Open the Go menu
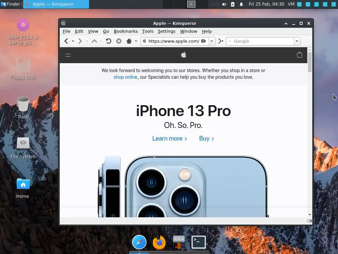Viewport: 338px width, 254px height. 106,31
